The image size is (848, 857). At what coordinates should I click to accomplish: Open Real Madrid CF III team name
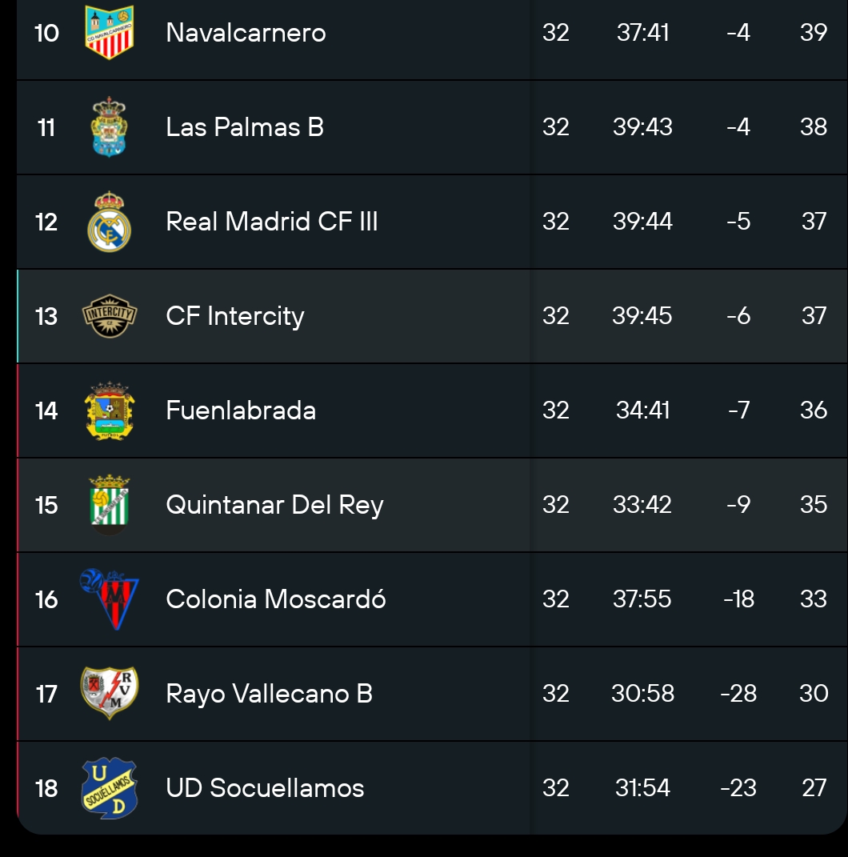click(272, 222)
